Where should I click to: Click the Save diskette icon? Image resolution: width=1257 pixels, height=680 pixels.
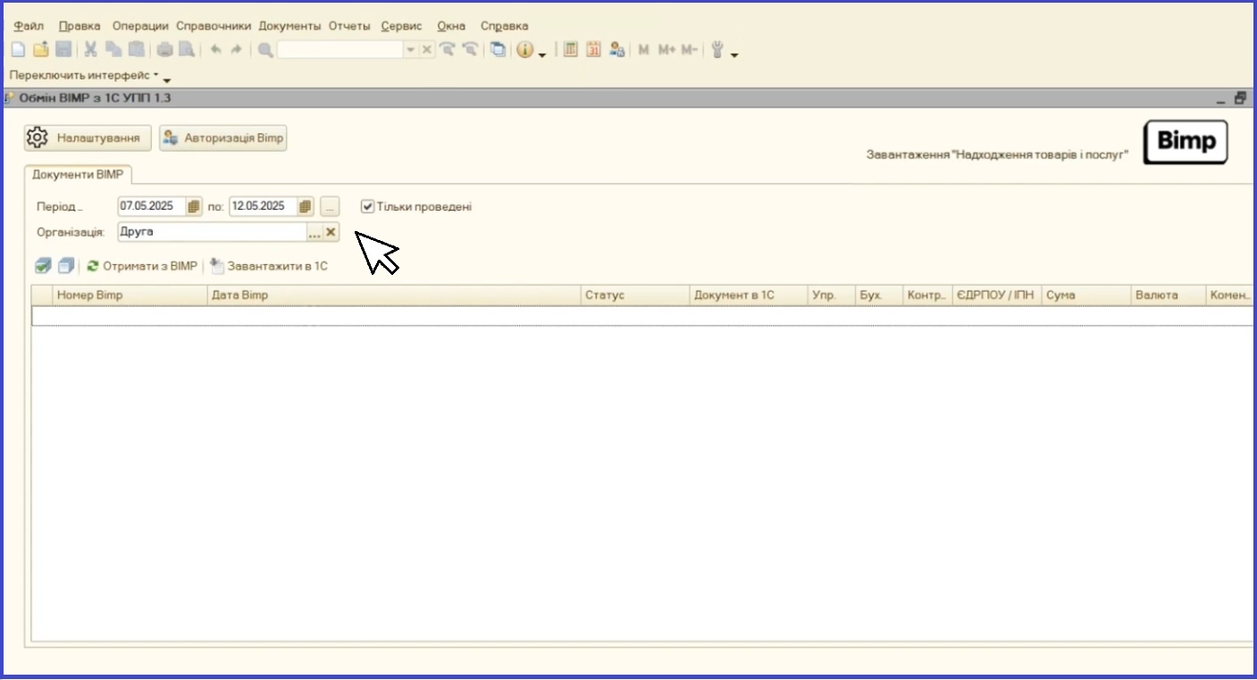pos(64,51)
